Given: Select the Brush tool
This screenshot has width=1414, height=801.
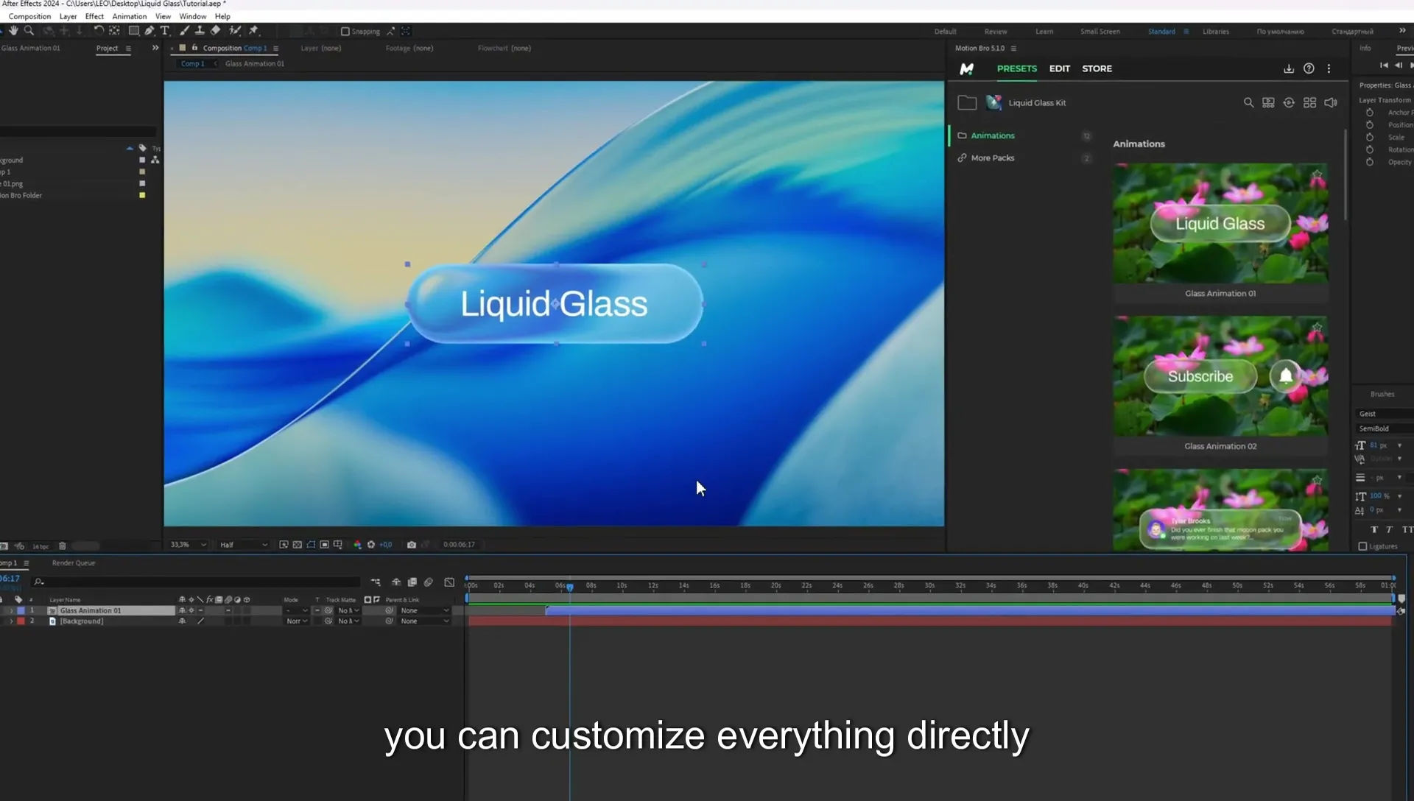Looking at the screenshot, I should pyautogui.click(x=184, y=31).
